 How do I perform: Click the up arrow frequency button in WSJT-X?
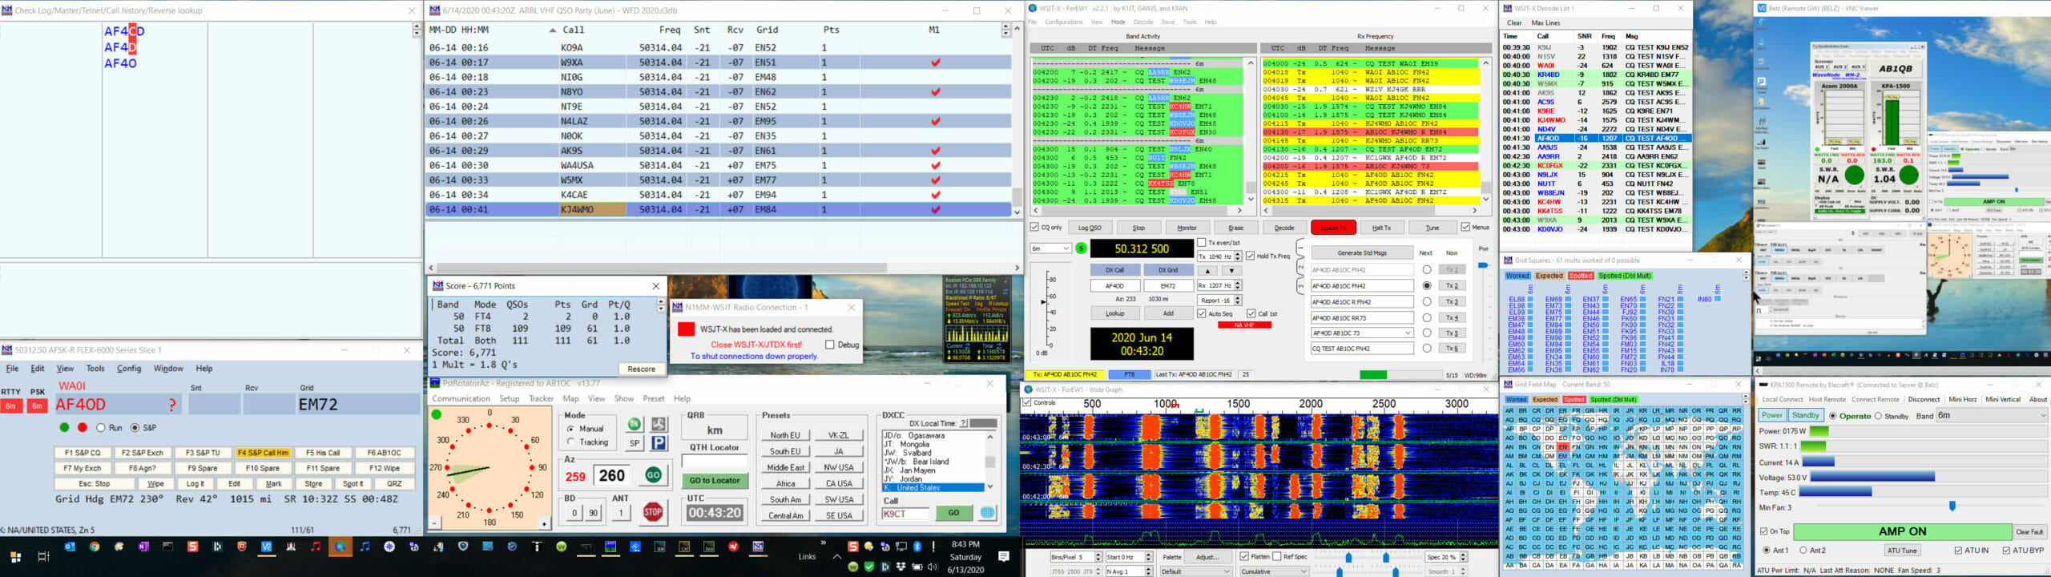click(1208, 270)
